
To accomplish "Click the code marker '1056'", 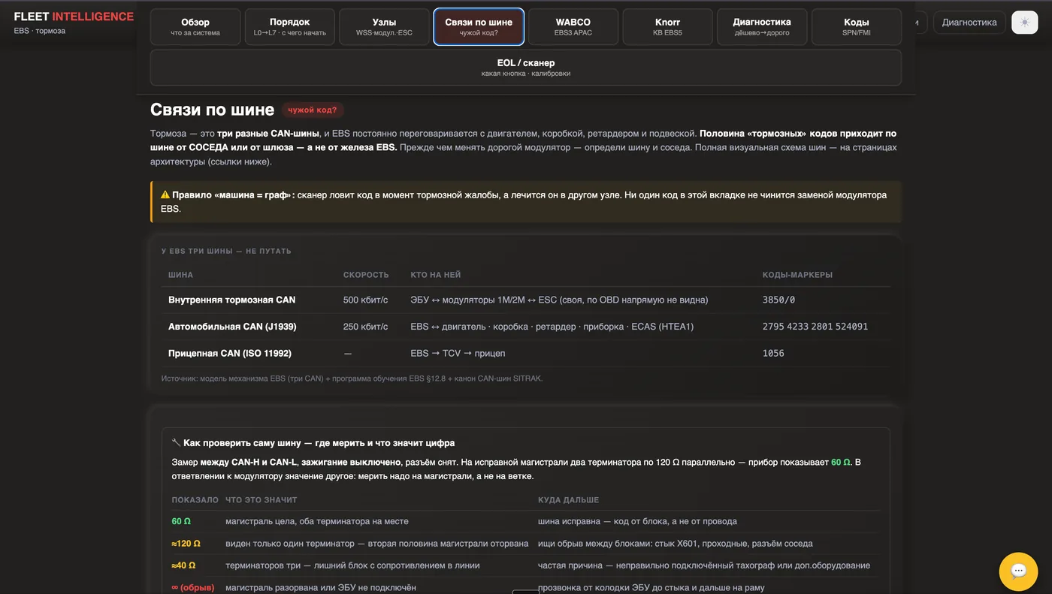I will click(773, 353).
